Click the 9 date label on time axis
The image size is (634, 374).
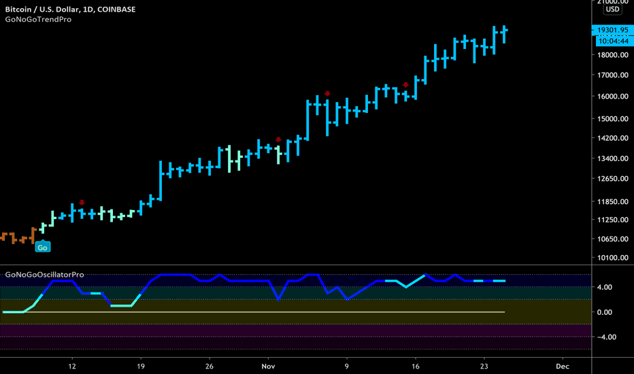point(346,367)
